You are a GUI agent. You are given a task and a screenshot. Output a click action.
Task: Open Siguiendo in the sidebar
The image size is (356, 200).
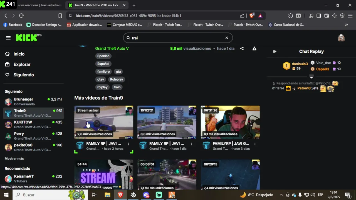[24, 75]
